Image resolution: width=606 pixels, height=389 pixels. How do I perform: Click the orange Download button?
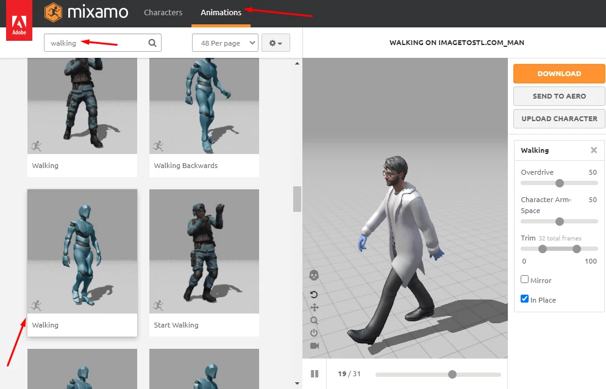pos(559,74)
